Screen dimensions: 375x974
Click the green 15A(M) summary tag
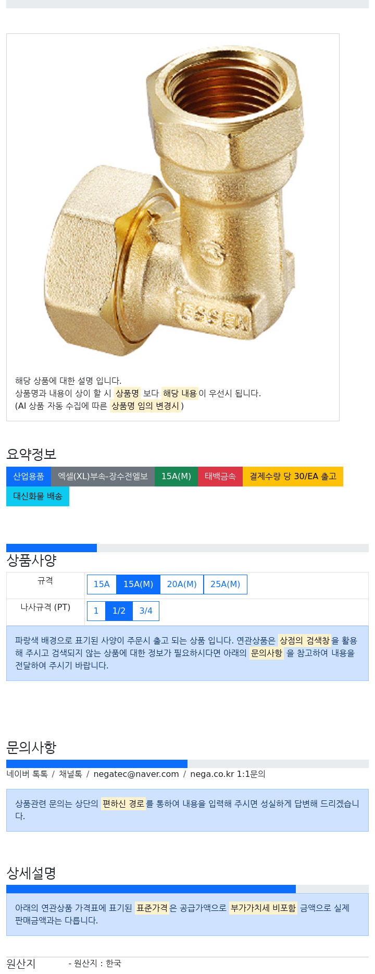(176, 477)
